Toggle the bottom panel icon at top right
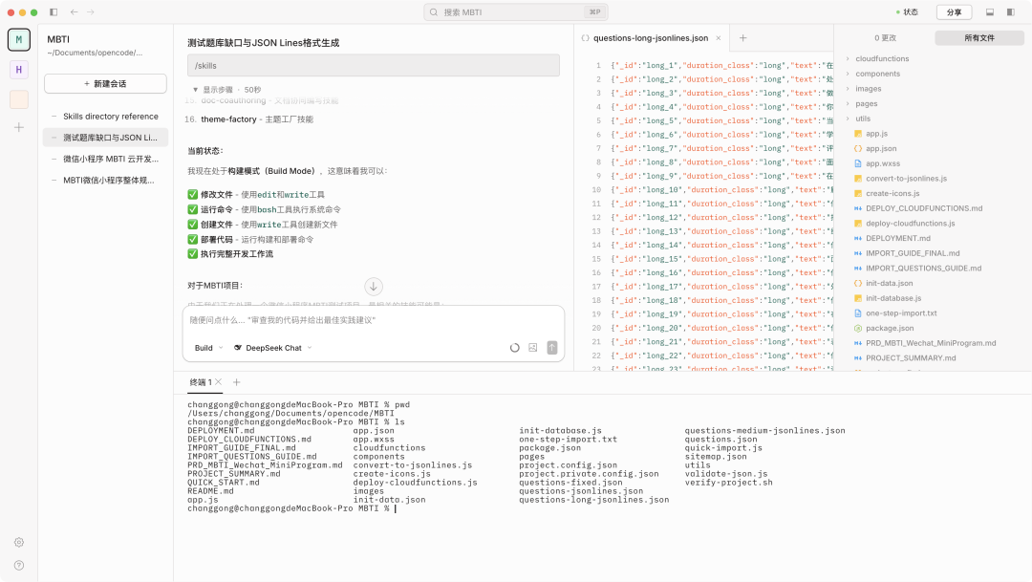Image resolution: width=1032 pixels, height=582 pixels. coord(988,11)
